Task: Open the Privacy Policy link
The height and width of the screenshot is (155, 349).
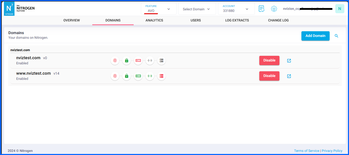Action: point(332,151)
